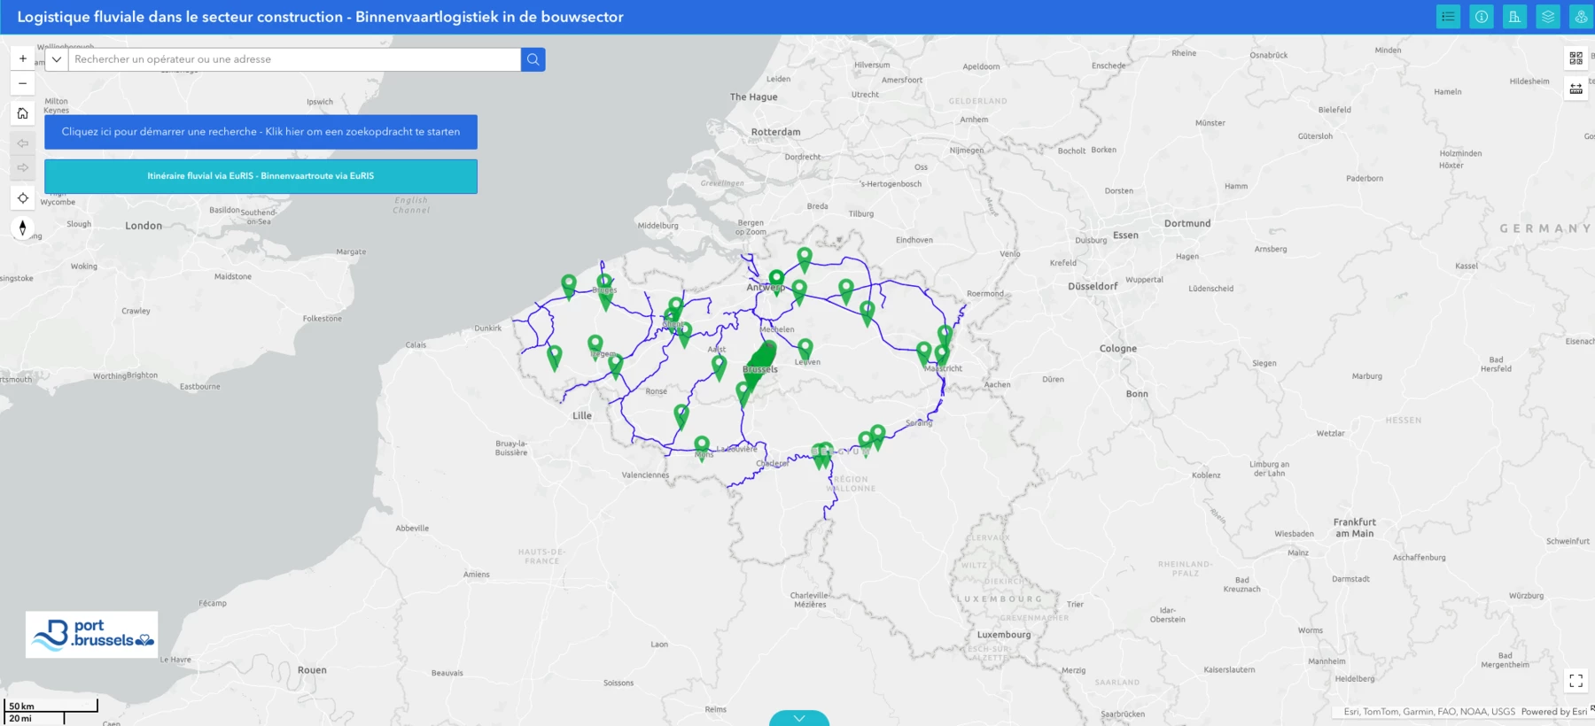Open the map layers widget
Viewport: 1595px width, 726px height.
click(x=1548, y=17)
